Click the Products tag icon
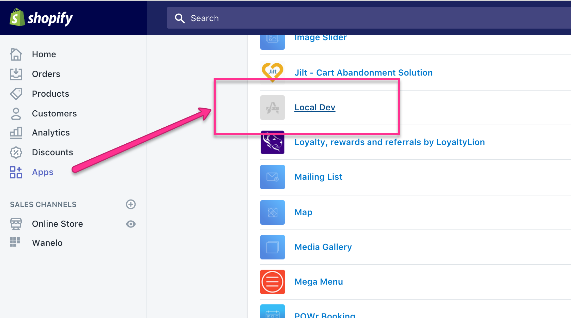571x318 pixels. [x=16, y=94]
